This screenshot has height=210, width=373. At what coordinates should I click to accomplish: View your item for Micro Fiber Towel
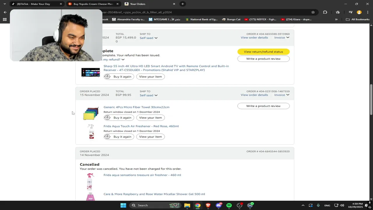(150, 118)
